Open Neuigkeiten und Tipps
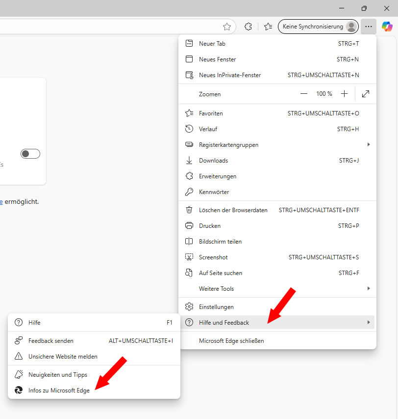The width and height of the screenshot is (398, 419). point(94,374)
